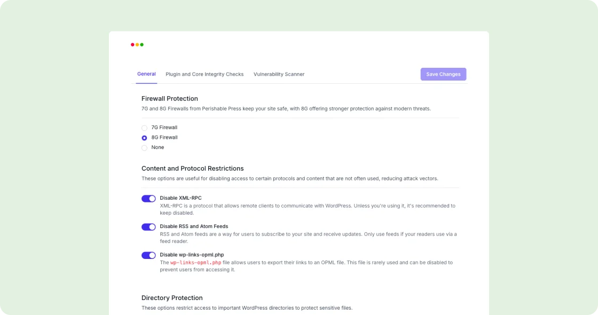Click the red window dot

pyautogui.click(x=133, y=45)
